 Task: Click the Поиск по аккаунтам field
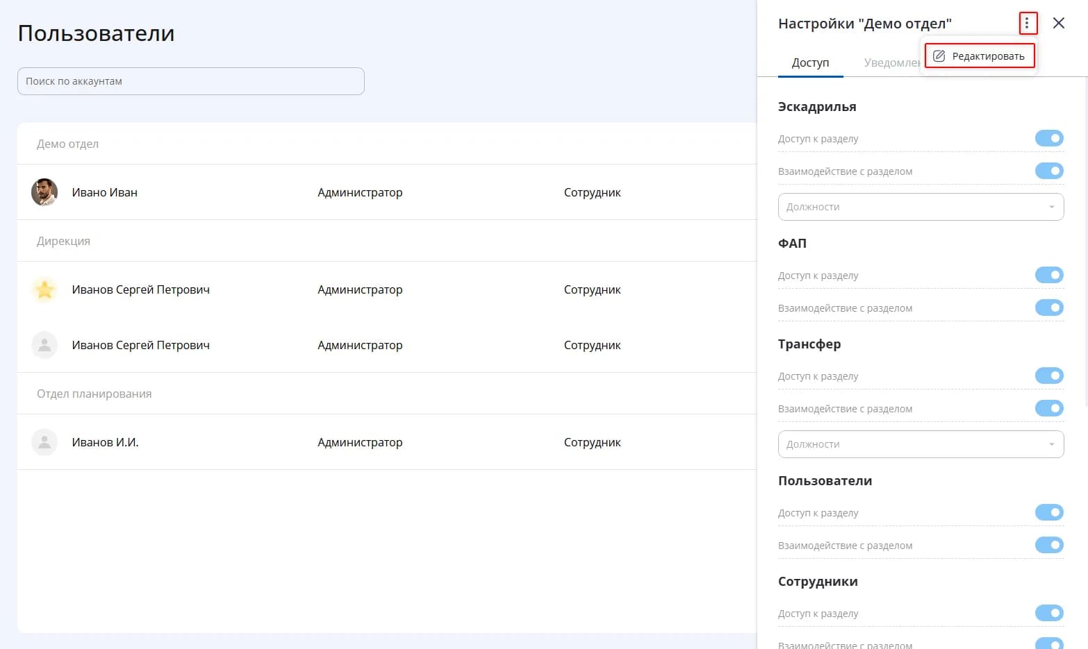191,81
